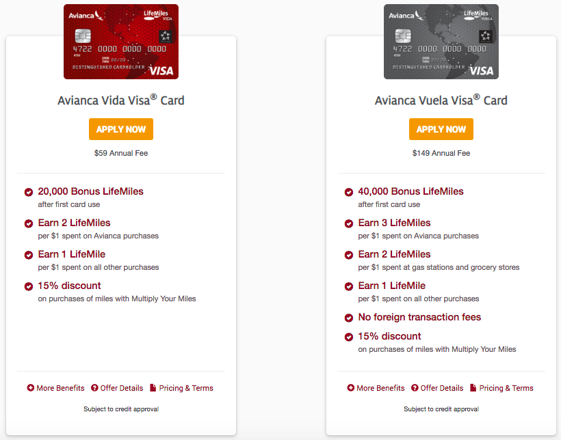Click the document icon for Vida Pricing & Terms

tap(153, 388)
